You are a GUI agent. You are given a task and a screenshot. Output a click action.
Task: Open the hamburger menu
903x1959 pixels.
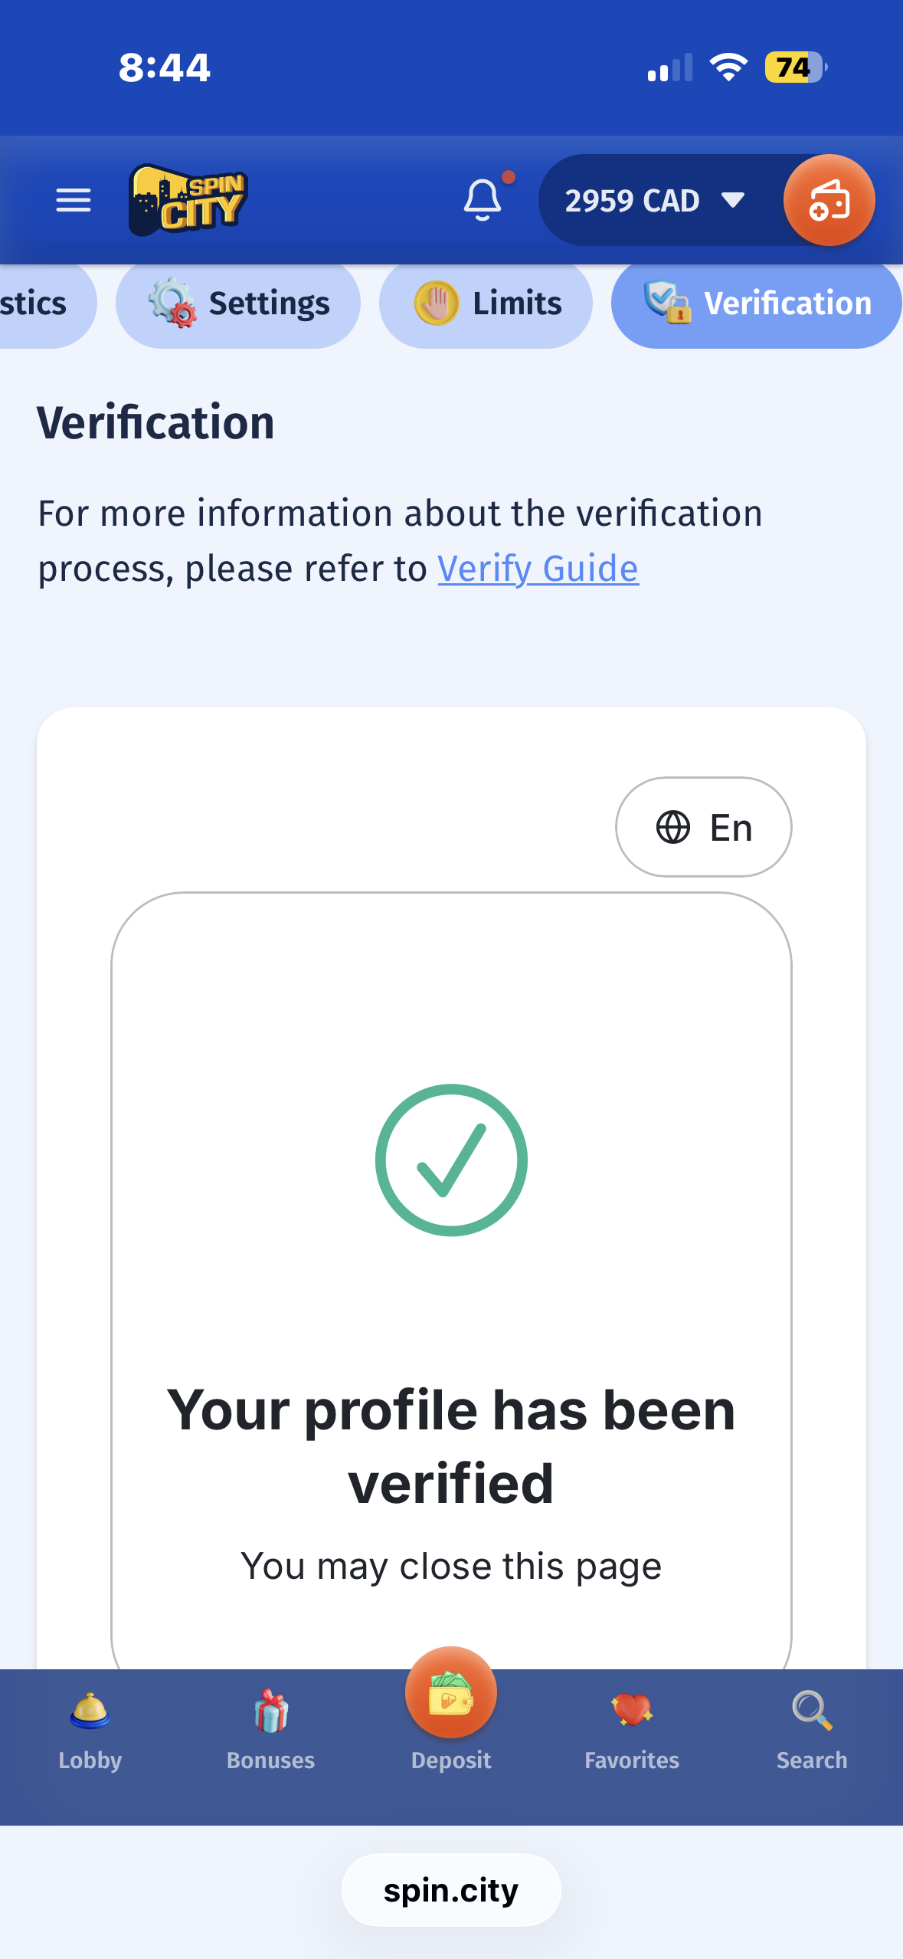(x=74, y=201)
